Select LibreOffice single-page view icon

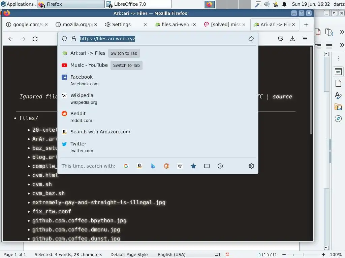pyautogui.click(x=259, y=255)
